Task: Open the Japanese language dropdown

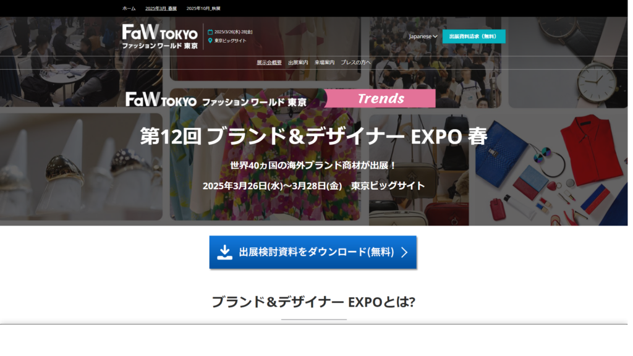Action: coord(423,36)
